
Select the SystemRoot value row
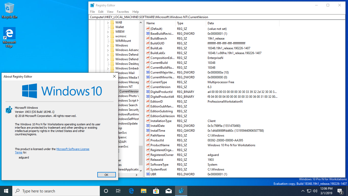click(212, 169)
